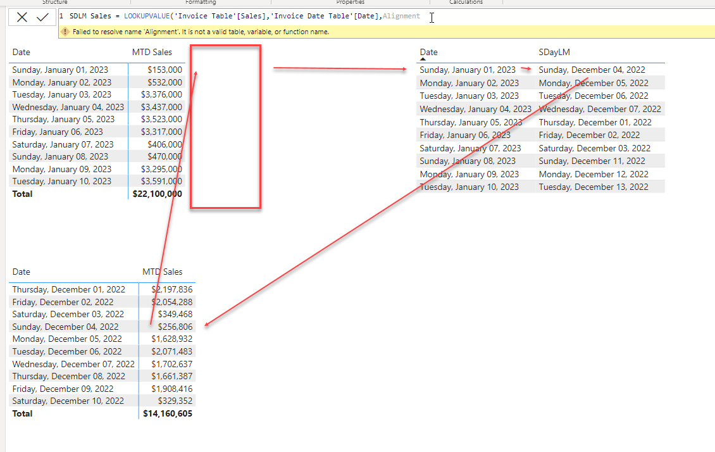Image resolution: width=715 pixels, height=452 pixels.
Task: Select the $256,806 sales cell
Action: pos(175,327)
